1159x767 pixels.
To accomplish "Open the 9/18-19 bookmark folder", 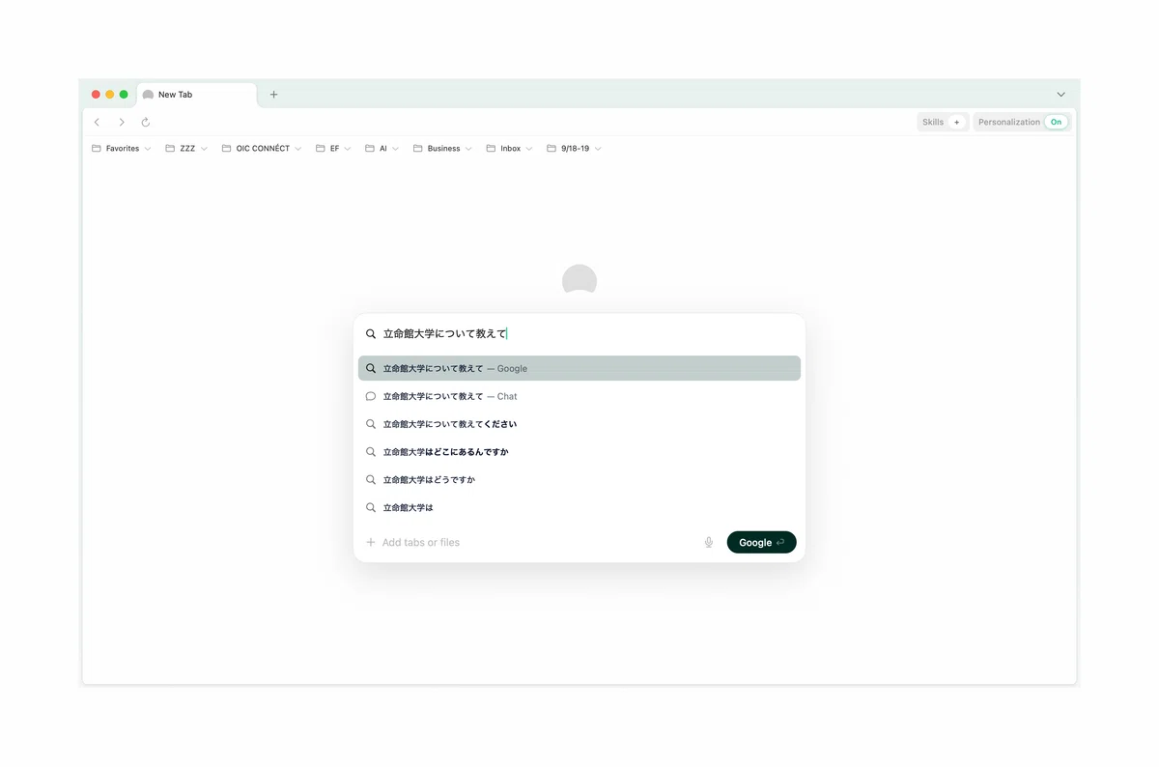I will point(575,149).
